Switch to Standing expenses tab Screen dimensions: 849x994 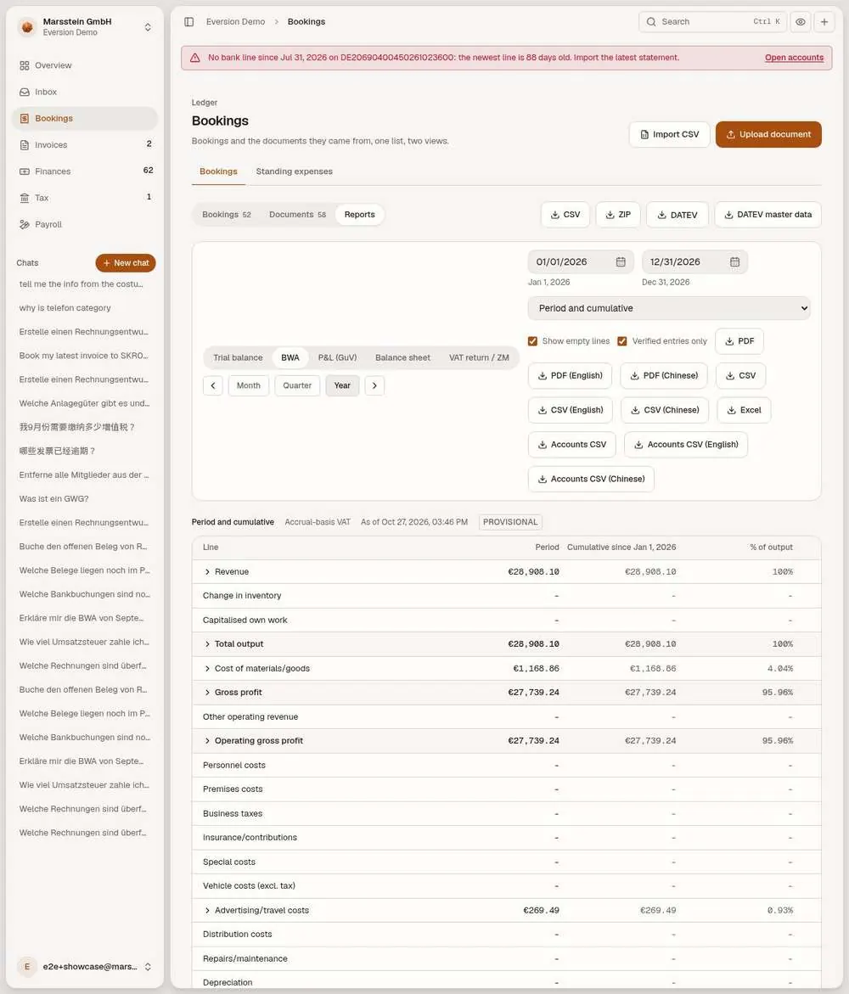pos(295,171)
